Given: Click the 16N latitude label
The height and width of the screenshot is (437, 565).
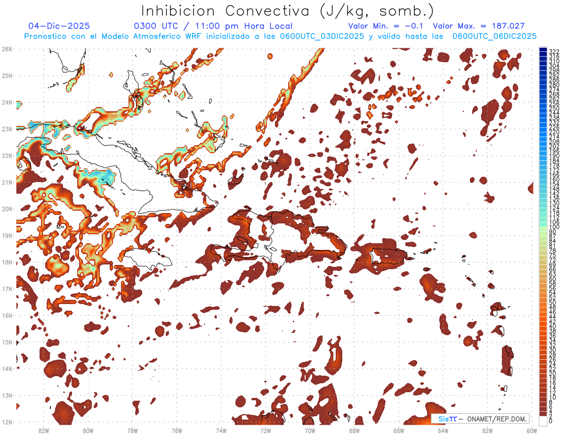Looking at the screenshot, I should pyautogui.click(x=7, y=315).
